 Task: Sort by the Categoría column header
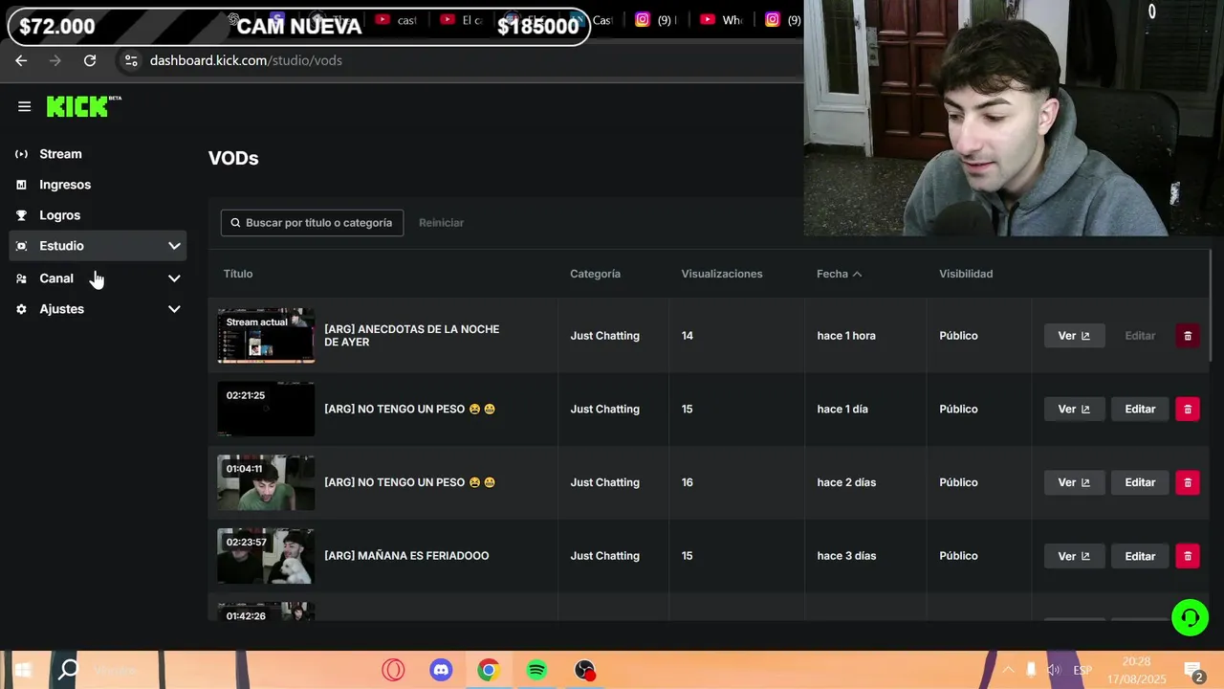point(595,274)
